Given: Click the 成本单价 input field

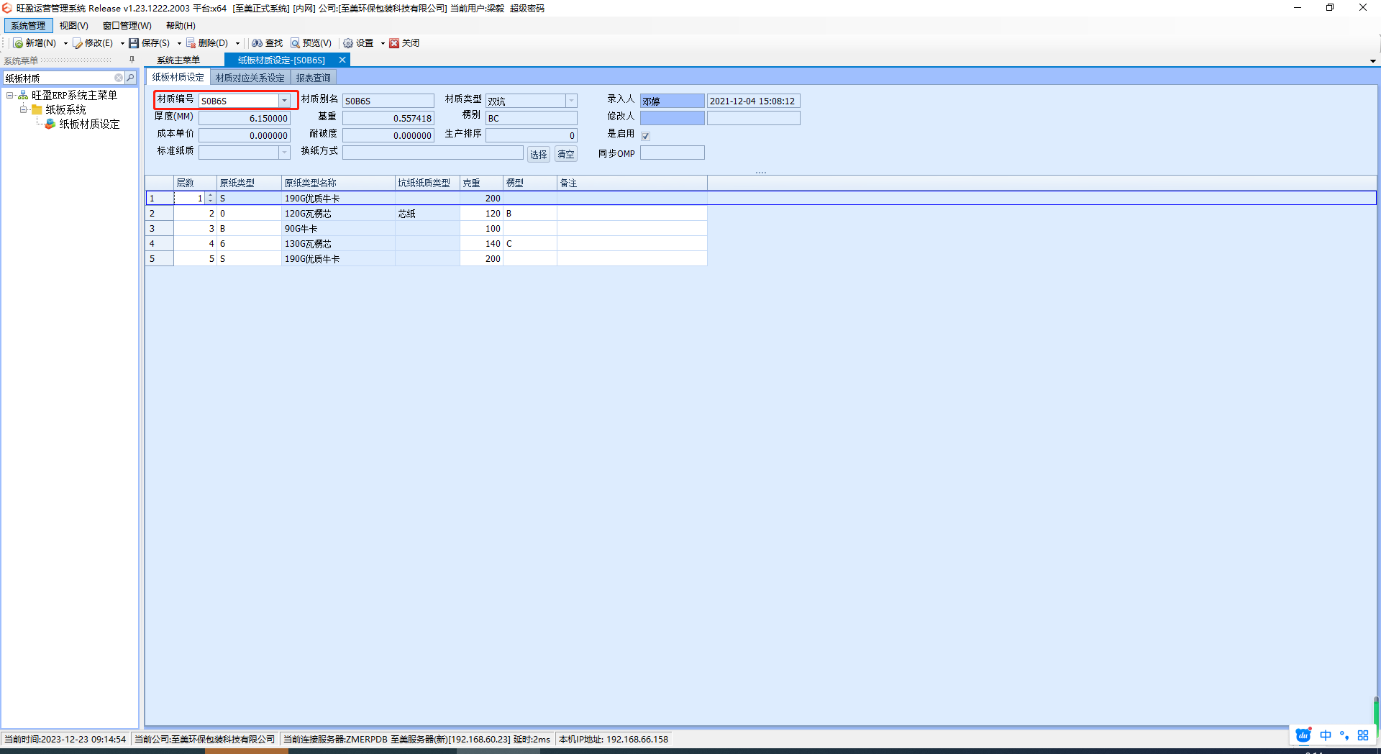Looking at the screenshot, I should pyautogui.click(x=245, y=135).
